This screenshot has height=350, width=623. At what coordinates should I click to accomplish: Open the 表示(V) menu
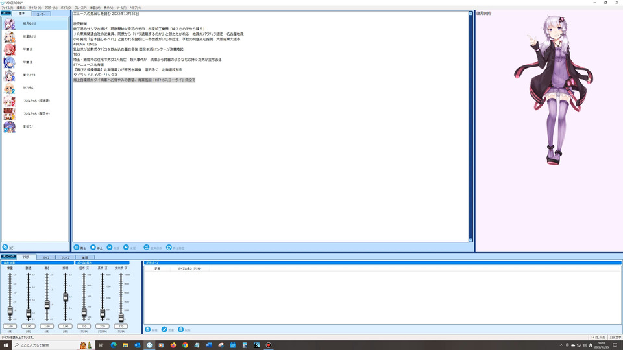tap(108, 8)
